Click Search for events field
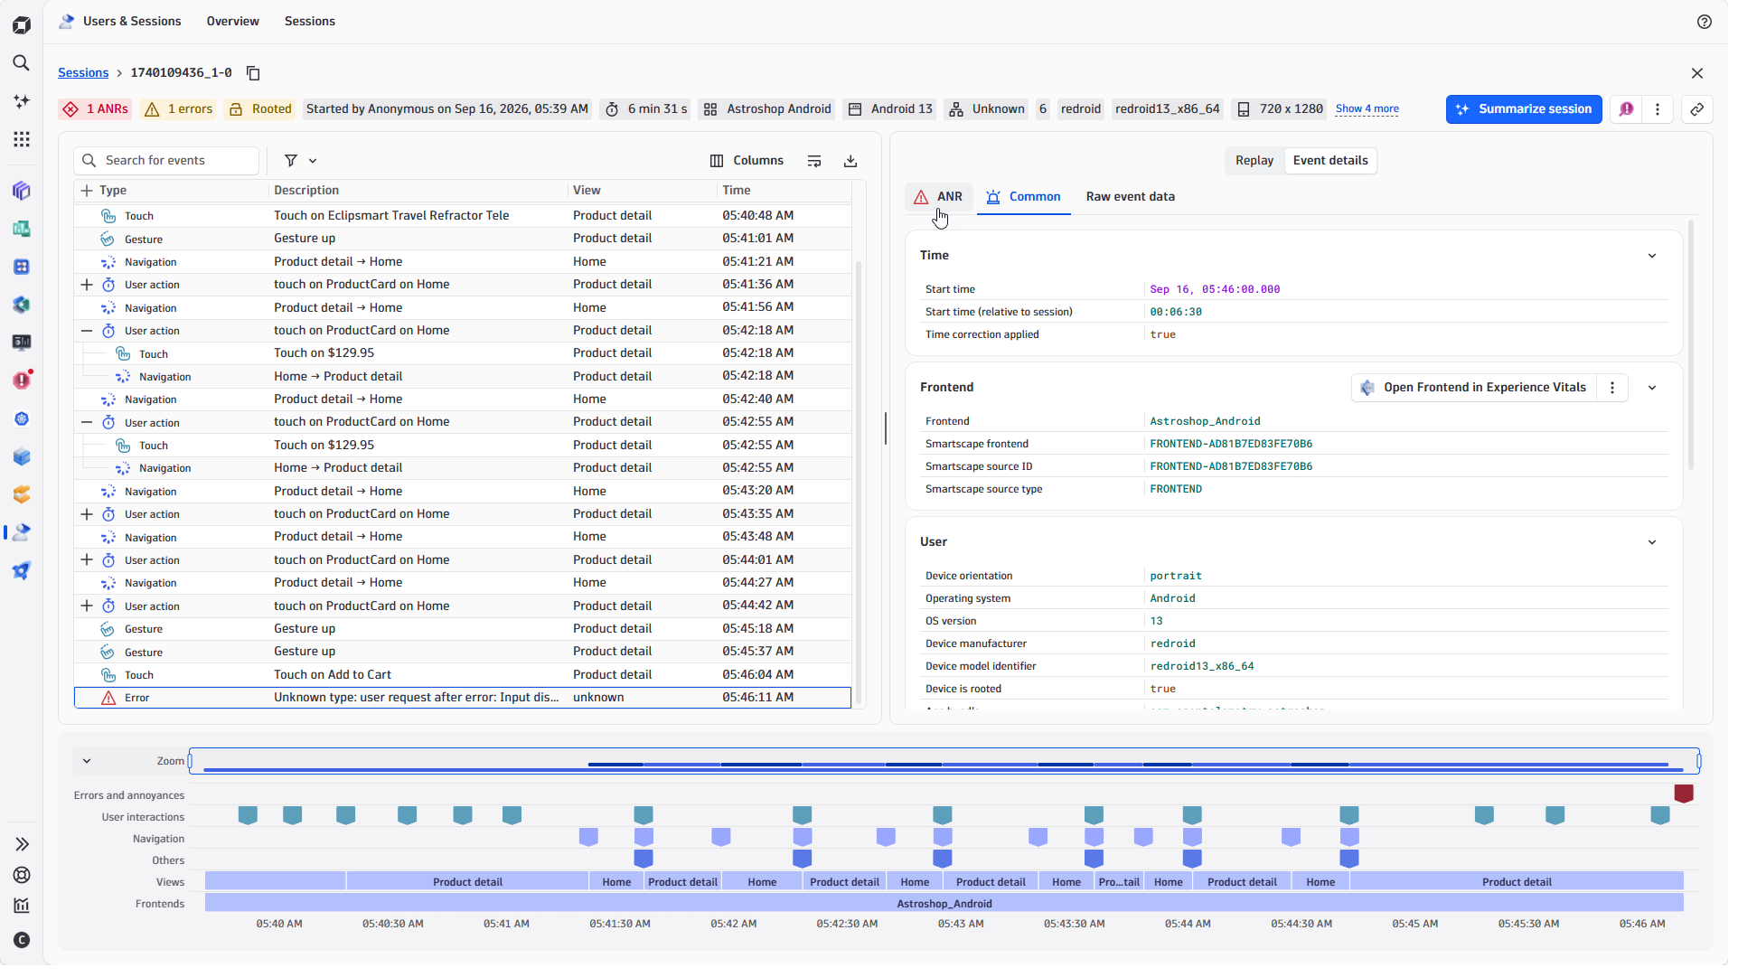The height and width of the screenshot is (977, 1738). pos(167,161)
